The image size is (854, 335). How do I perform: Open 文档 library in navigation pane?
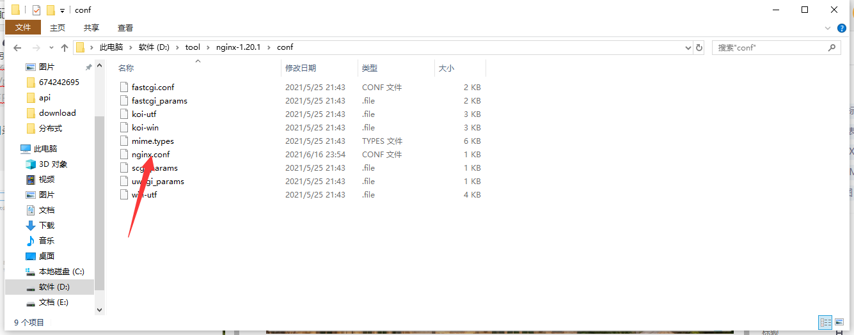coord(47,210)
